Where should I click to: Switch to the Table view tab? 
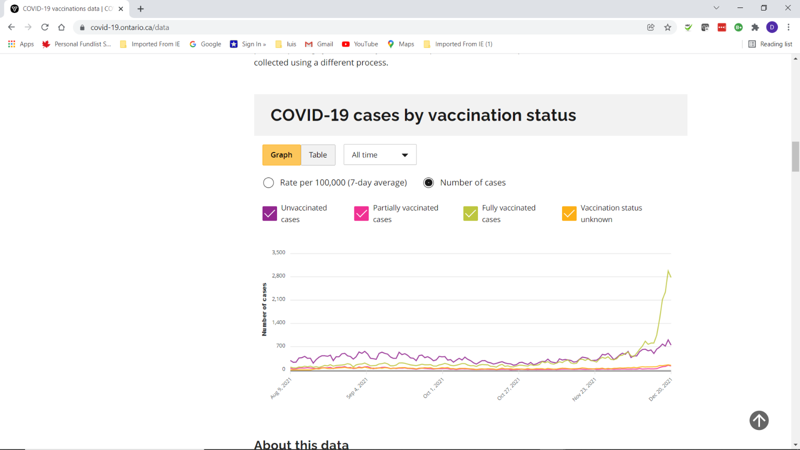click(x=318, y=155)
